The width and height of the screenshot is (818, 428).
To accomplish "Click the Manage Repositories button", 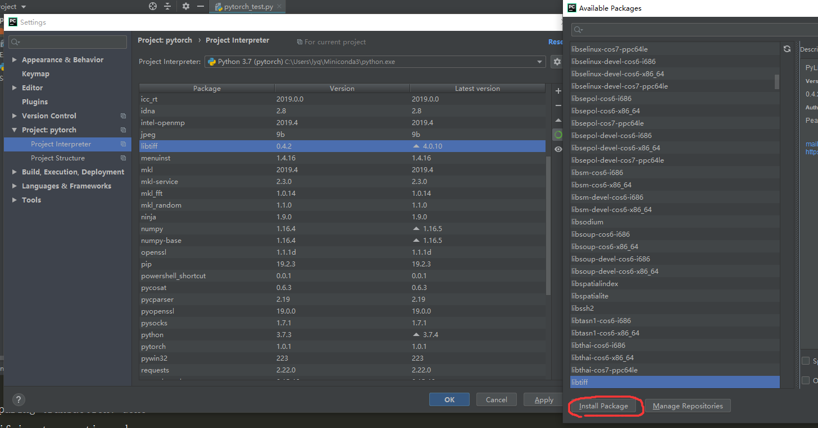I will pos(687,406).
